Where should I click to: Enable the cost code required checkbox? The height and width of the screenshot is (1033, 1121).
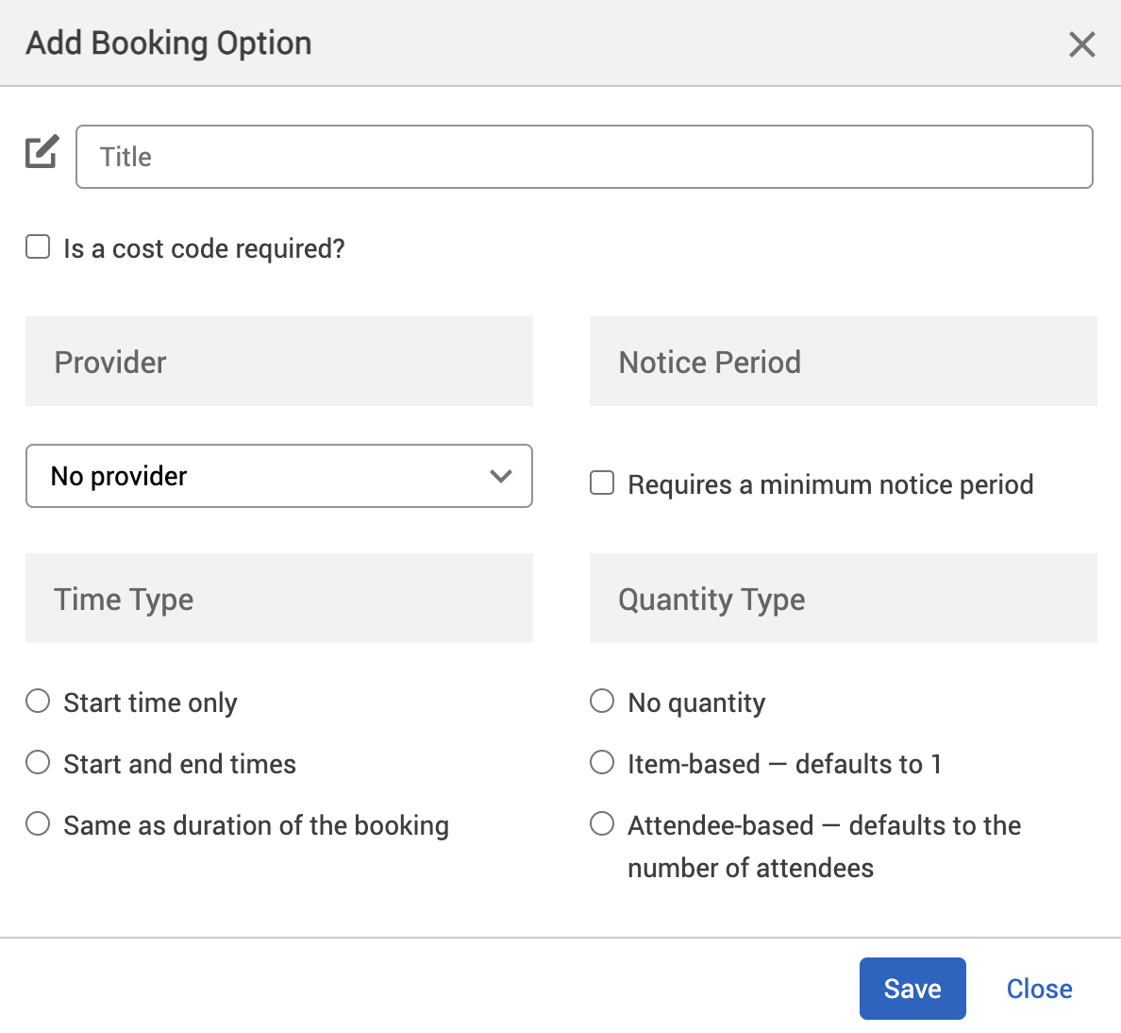(x=37, y=246)
